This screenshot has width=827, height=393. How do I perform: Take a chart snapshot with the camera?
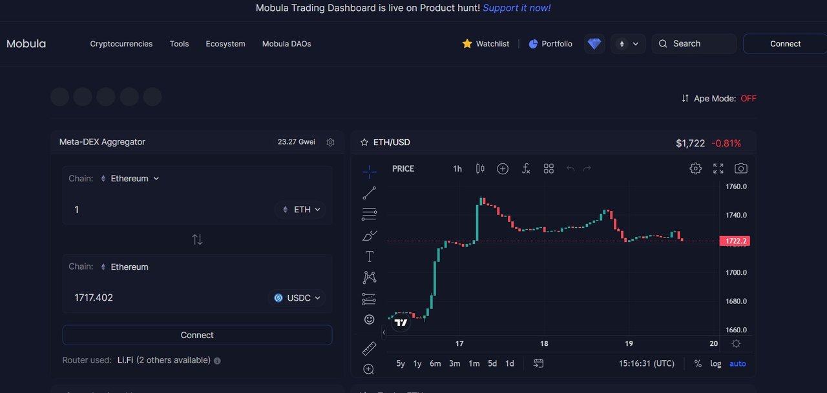(741, 168)
